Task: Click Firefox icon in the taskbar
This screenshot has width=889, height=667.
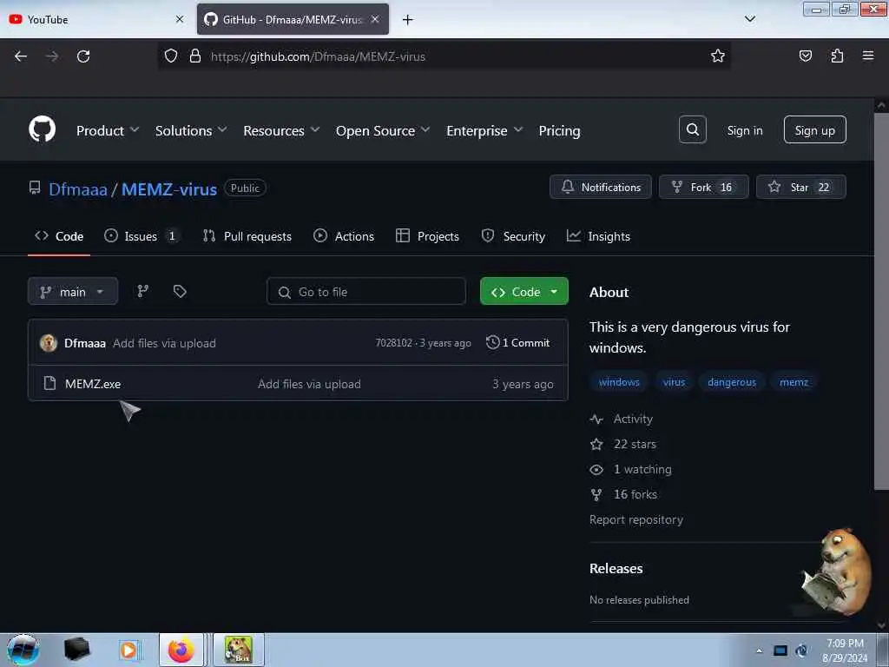Action: pos(181,650)
